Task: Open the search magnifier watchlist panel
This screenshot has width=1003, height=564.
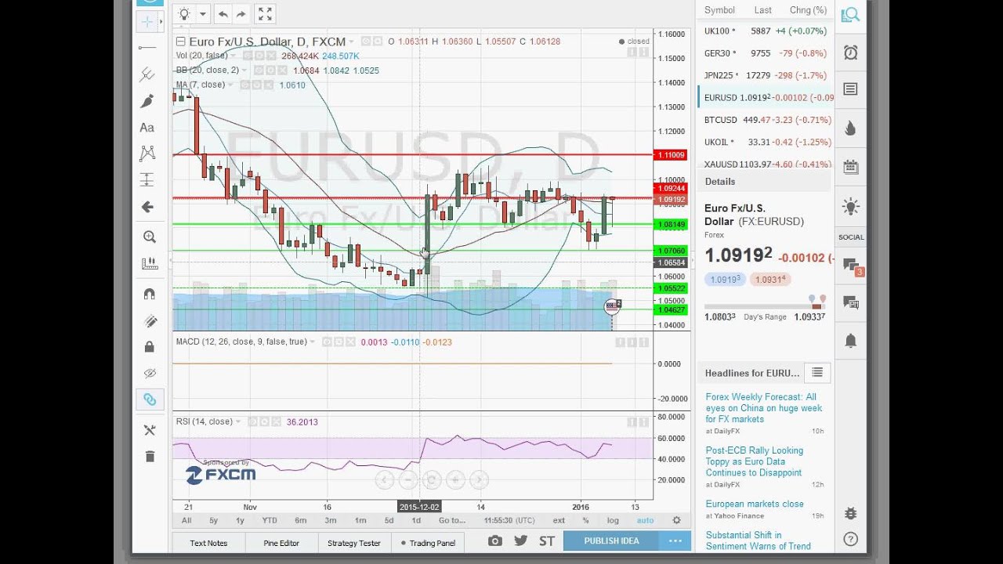Action: tap(850, 14)
